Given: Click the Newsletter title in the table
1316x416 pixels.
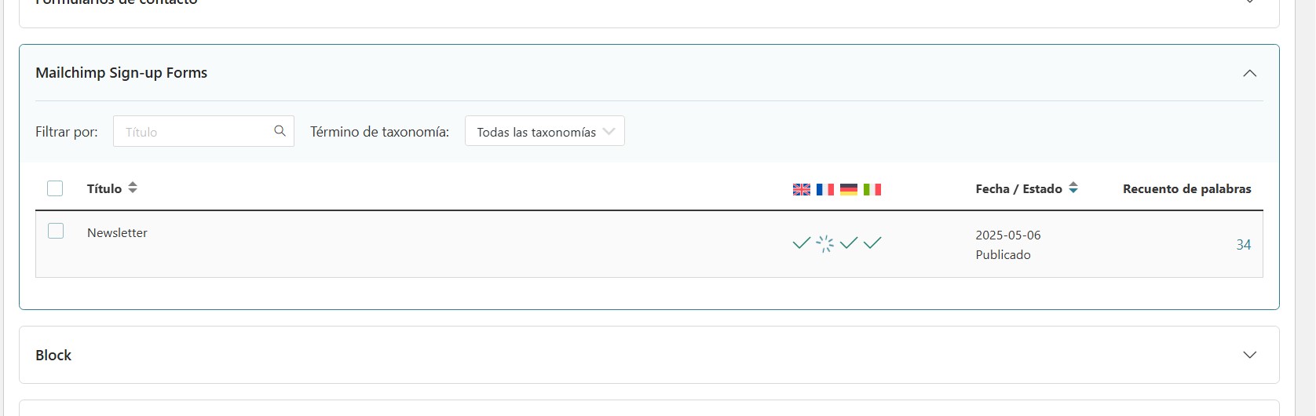Looking at the screenshot, I should [x=117, y=233].
